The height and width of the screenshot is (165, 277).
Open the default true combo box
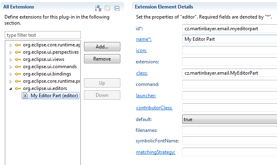click(x=229, y=119)
